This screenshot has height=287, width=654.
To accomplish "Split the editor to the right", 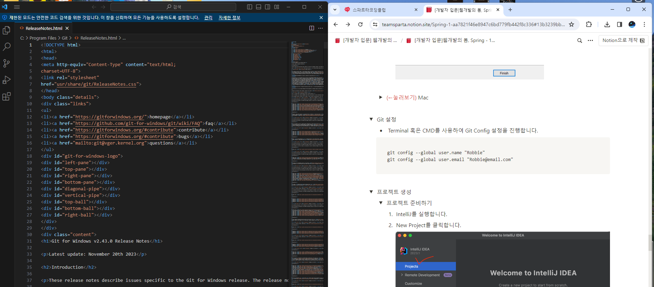I will [x=312, y=28].
